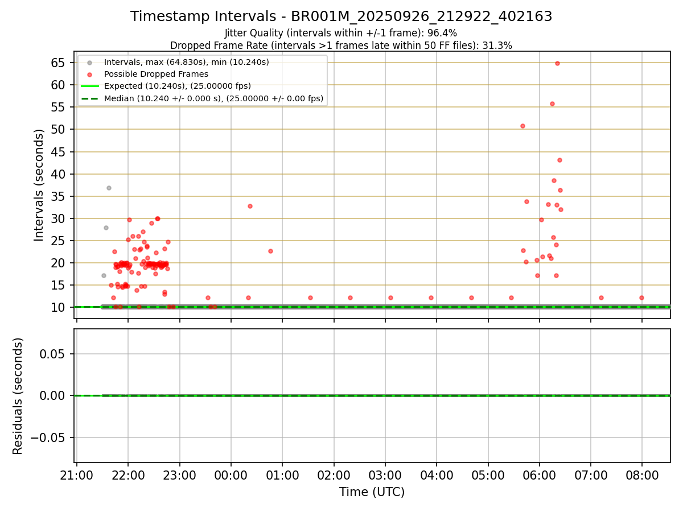The width and height of the screenshot is (683, 512).
Task: Click x-axis tick label '07:00'
Action: pos(591,474)
